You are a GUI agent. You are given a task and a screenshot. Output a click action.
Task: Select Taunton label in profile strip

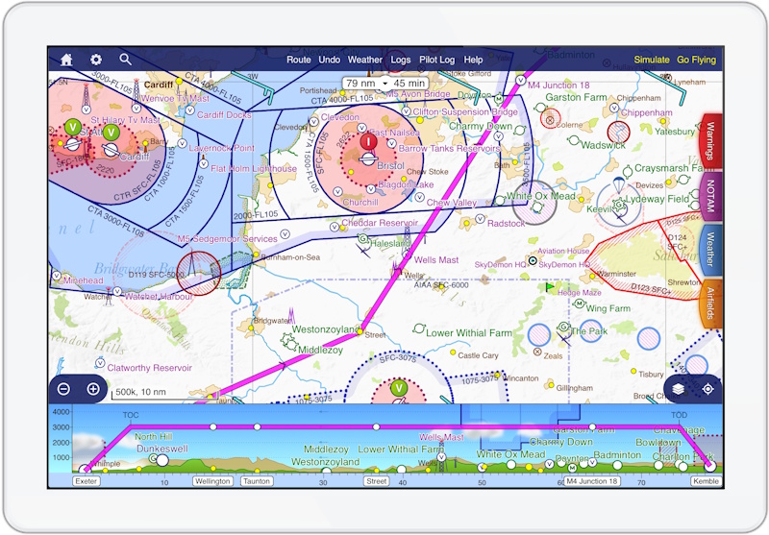tap(257, 481)
